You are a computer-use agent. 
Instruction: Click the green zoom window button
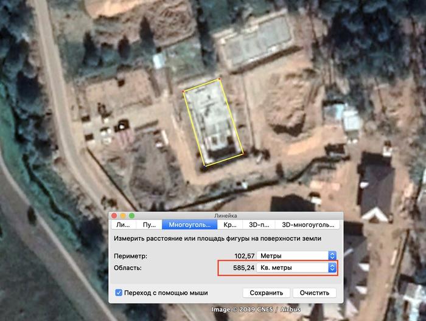(130, 216)
